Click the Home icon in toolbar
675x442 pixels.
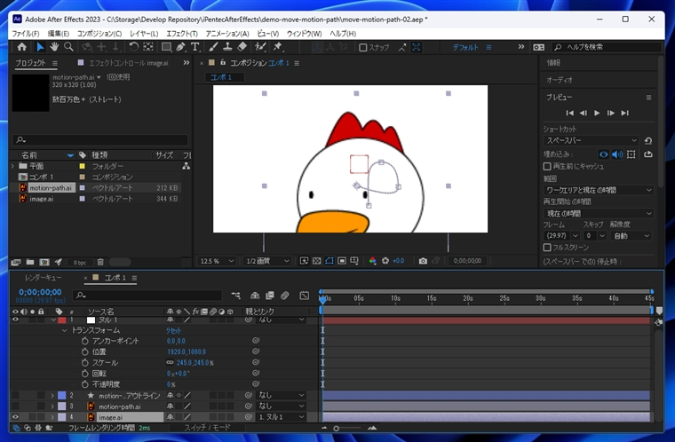[20, 47]
